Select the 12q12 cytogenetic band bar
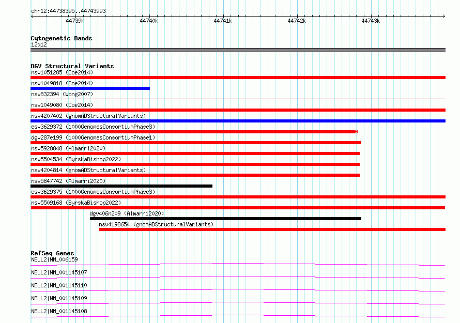460x323 pixels. point(238,50)
